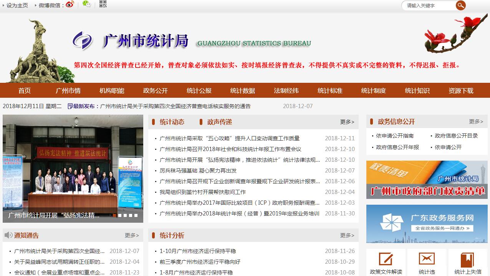Expand 更多 in 政务信息公开 panel

(476, 122)
